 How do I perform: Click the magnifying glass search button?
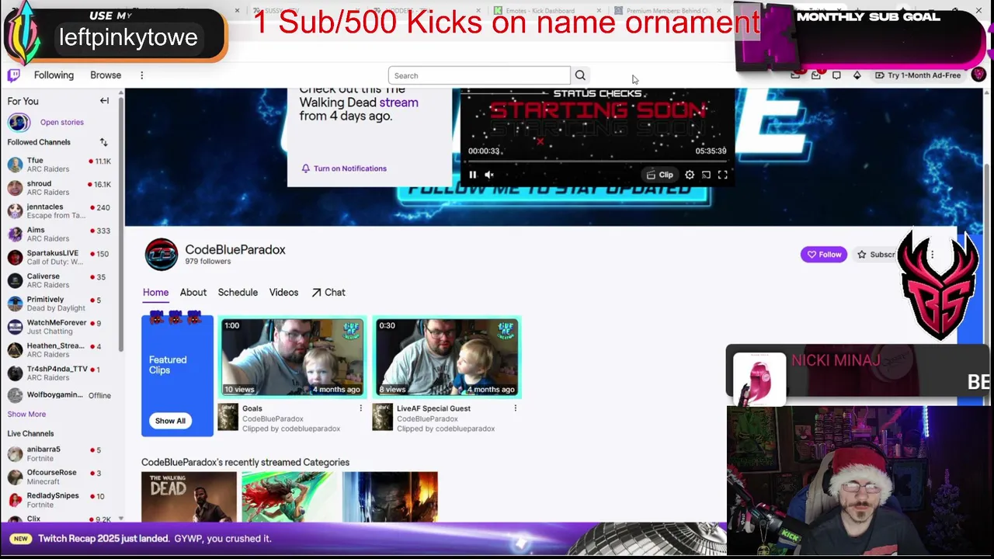click(x=580, y=75)
